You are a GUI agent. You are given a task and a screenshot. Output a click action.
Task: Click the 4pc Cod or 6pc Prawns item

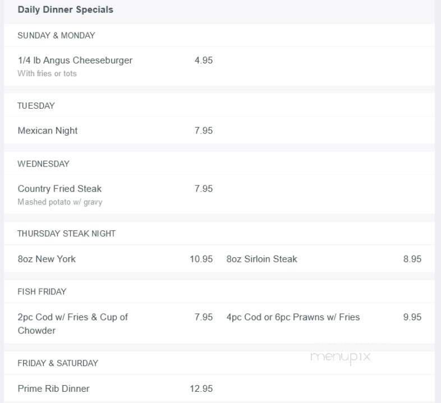(293, 317)
